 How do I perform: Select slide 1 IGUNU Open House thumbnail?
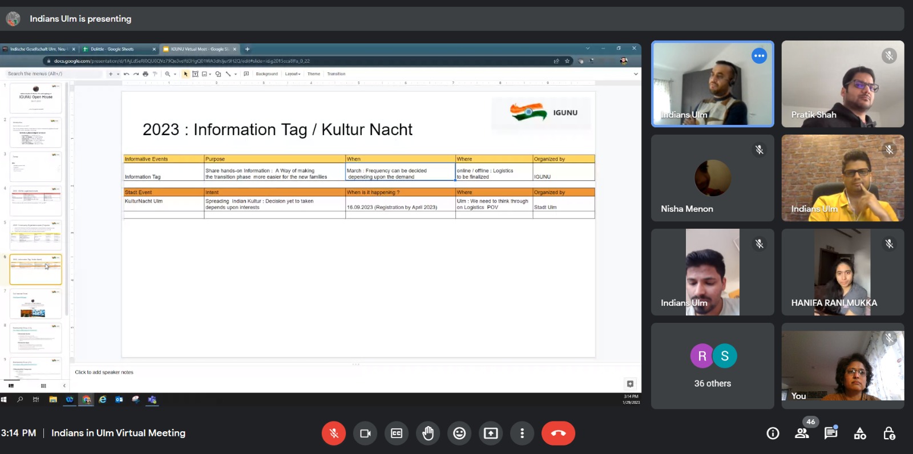(36, 98)
